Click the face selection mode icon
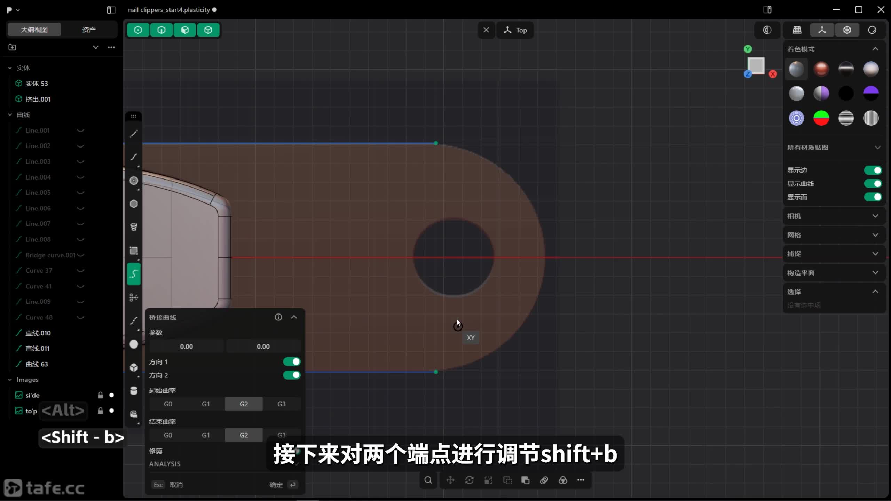The height and width of the screenshot is (501, 891). [x=185, y=30]
